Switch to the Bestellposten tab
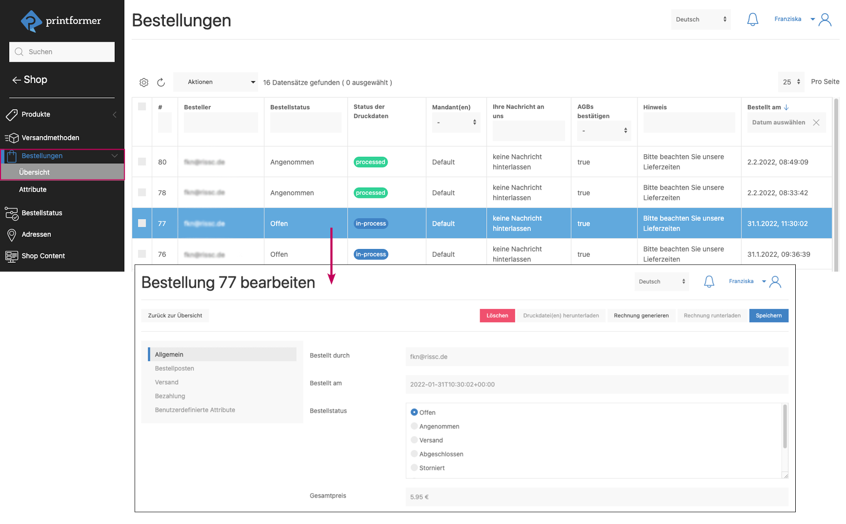The image size is (846, 524). 174,368
